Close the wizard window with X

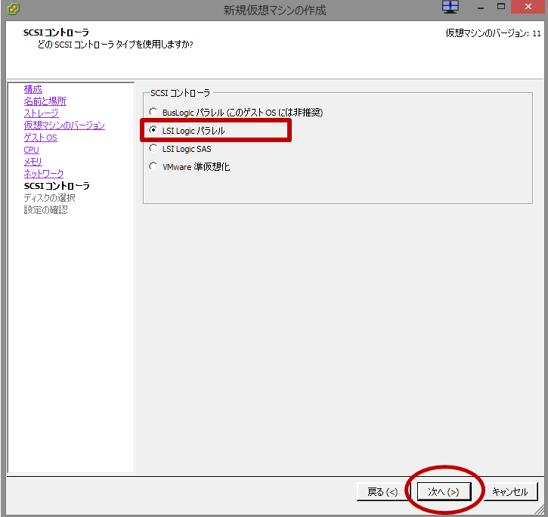[528, 7]
